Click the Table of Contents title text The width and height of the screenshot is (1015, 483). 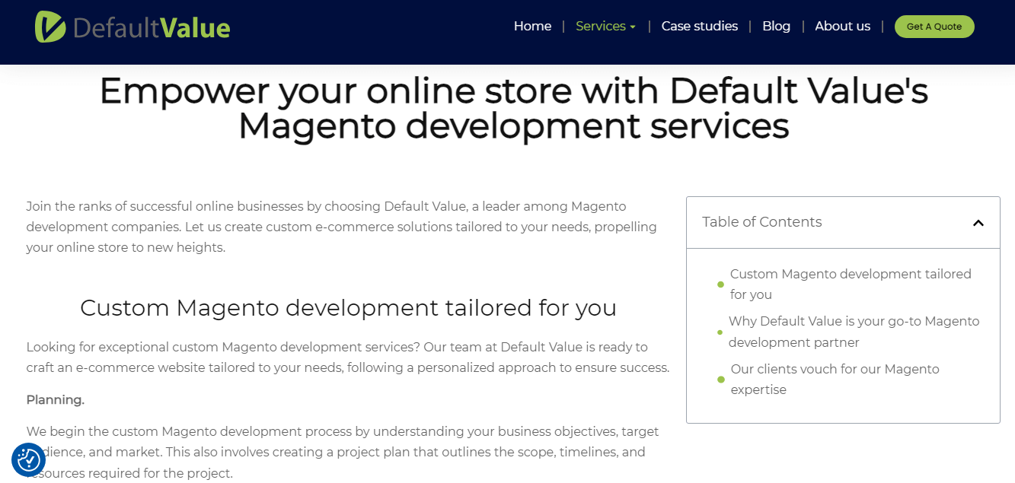761,222
